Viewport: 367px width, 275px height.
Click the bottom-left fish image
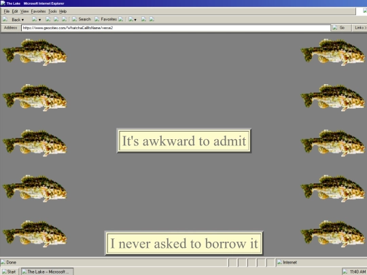coord(35,234)
